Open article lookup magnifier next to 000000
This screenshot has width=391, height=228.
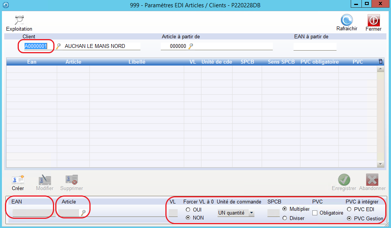pyautogui.click(x=190, y=46)
